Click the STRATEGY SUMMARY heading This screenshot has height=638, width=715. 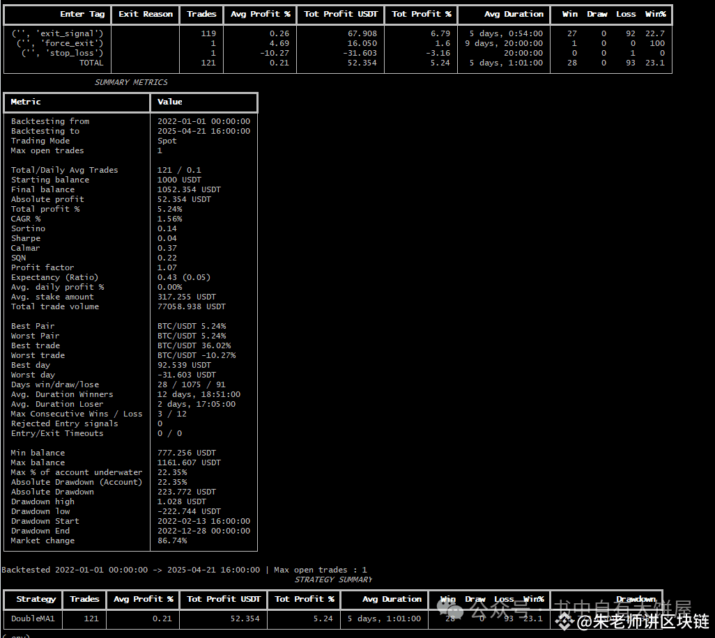click(x=333, y=579)
